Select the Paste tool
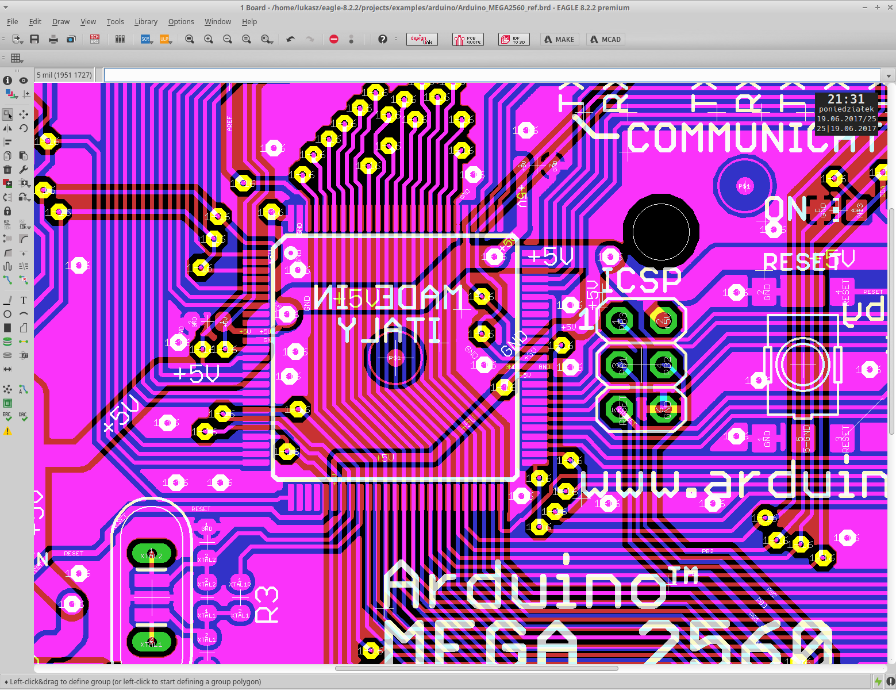 [x=24, y=156]
